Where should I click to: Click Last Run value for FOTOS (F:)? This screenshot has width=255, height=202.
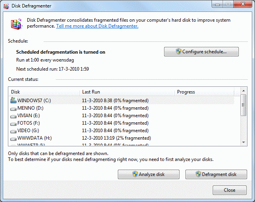115,123
